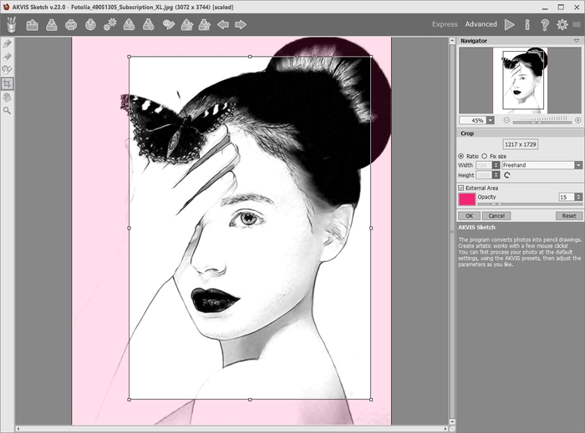Screen dimensions: 585x433
Task: Open program info icon
Action: coord(527,24)
